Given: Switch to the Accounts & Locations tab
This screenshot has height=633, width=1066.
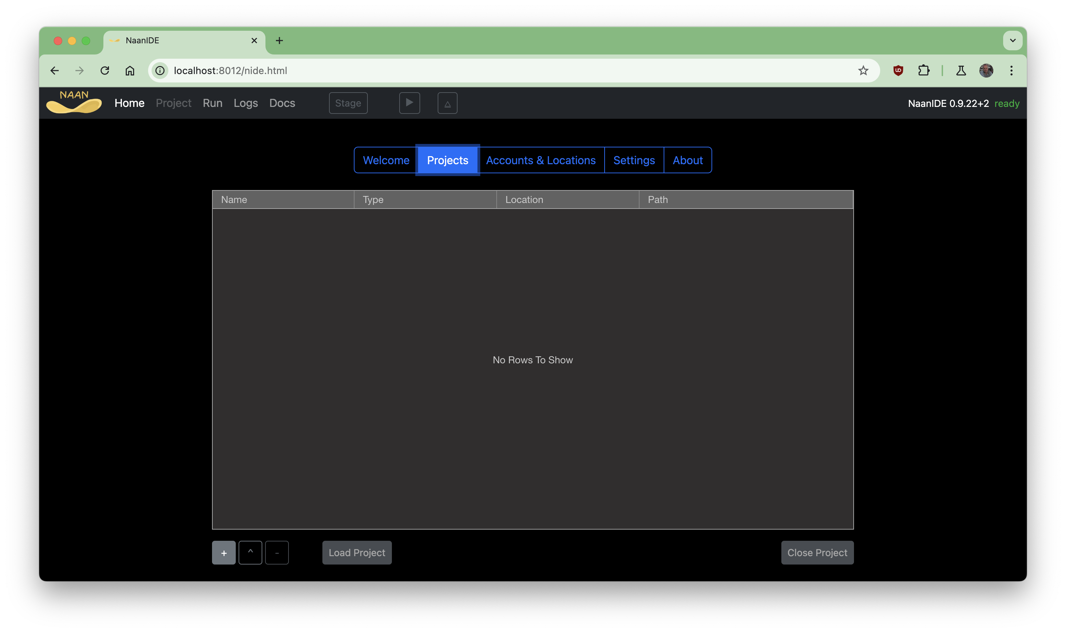Looking at the screenshot, I should (x=541, y=160).
